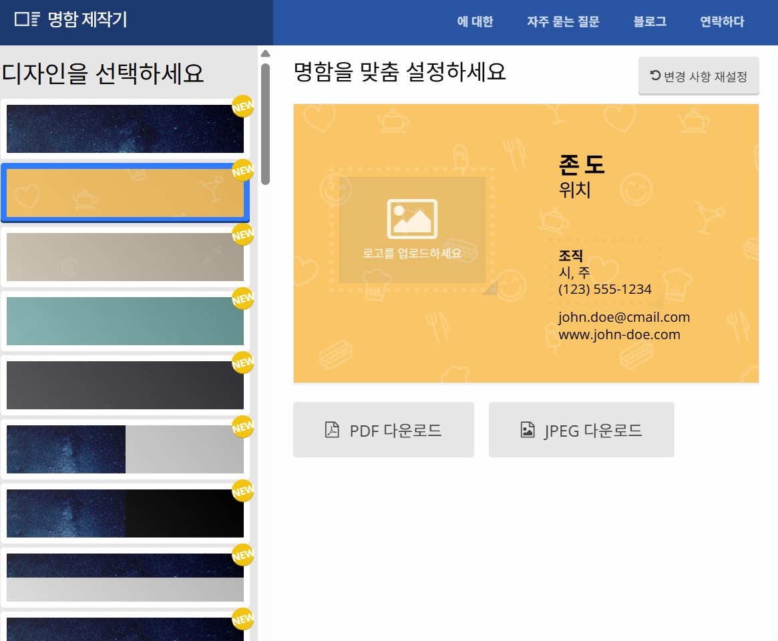Select the starry-left black-right split design
The height and width of the screenshot is (641, 778).
point(125,513)
